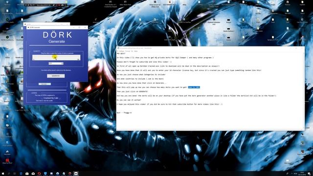Viewport: 313px width, 176px height.
Task: Open the Pictures folder on the desktop
Action: pyautogui.click(x=288, y=3)
